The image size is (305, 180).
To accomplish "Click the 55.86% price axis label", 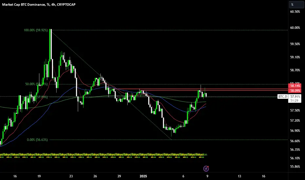I will (295, 167).
